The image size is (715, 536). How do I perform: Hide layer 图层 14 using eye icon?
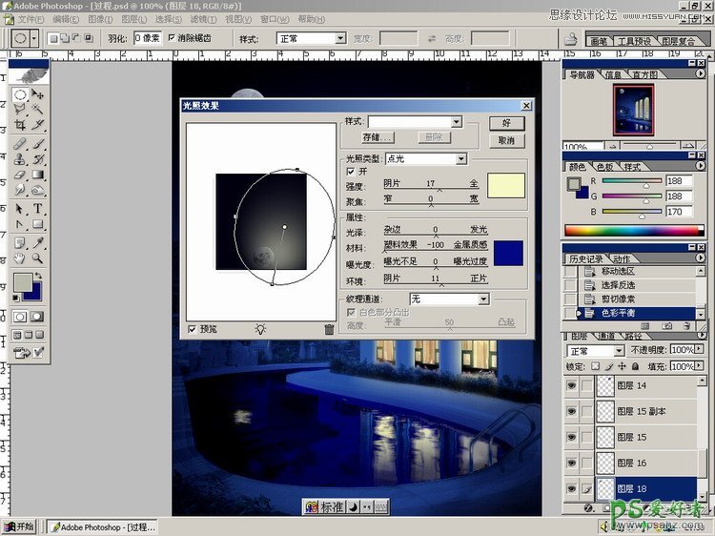coord(572,385)
